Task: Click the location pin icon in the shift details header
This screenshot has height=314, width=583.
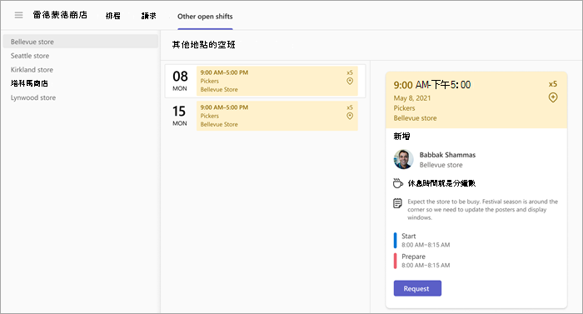Action: click(553, 97)
